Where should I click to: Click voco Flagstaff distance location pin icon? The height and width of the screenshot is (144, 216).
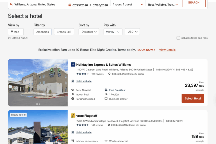pos(109,125)
